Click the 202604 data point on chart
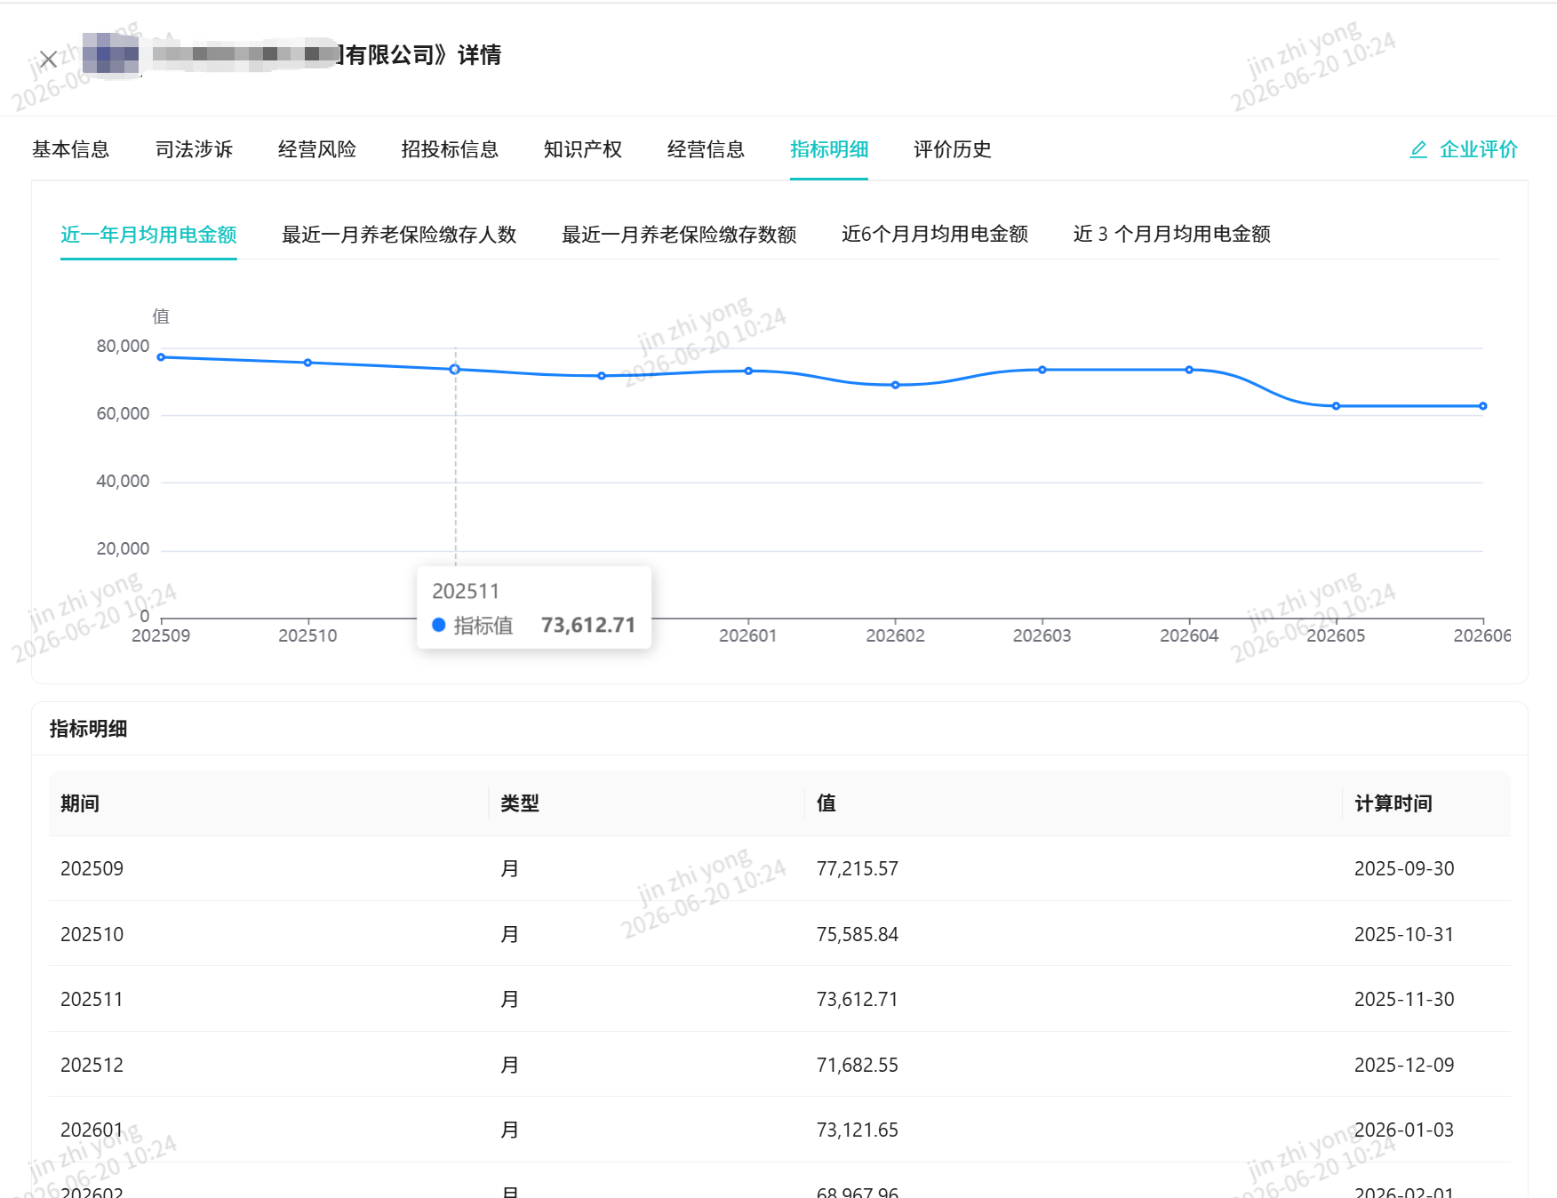The image size is (1557, 1198). click(x=1189, y=370)
